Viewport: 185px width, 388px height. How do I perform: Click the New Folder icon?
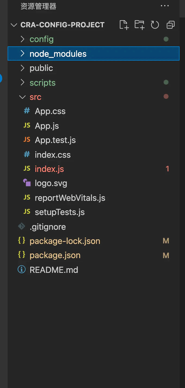[x=139, y=25]
